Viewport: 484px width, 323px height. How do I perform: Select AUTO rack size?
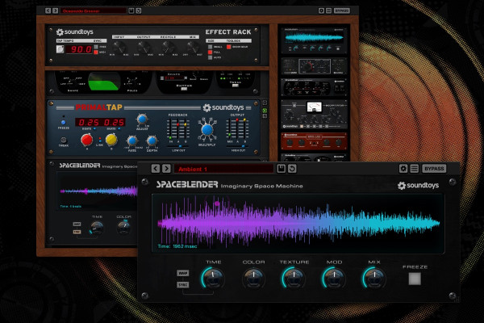pyautogui.click(x=211, y=57)
